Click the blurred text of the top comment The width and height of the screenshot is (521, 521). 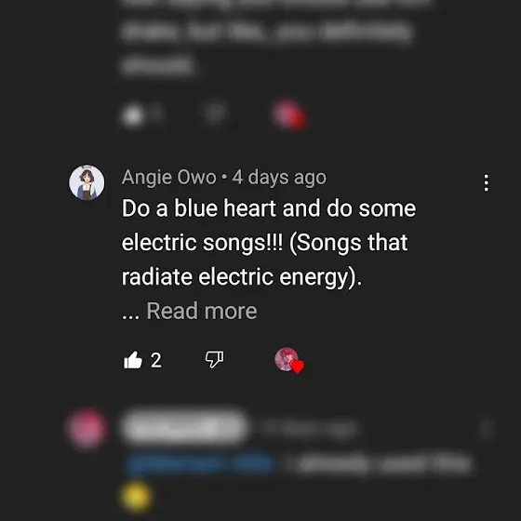tap(275, 38)
